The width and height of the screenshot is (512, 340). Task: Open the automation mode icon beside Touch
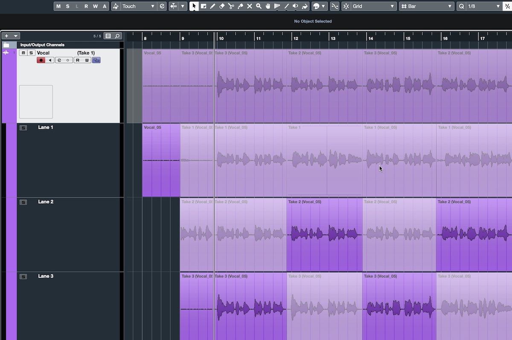pyautogui.click(x=116, y=6)
